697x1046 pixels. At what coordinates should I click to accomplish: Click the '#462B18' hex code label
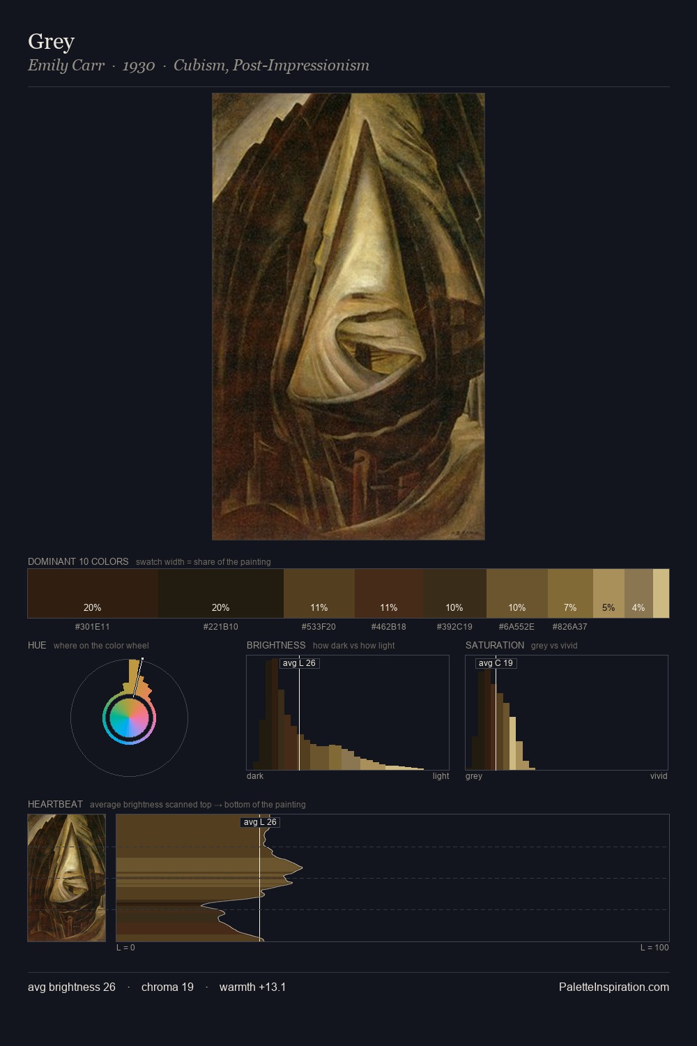tap(389, 626)
